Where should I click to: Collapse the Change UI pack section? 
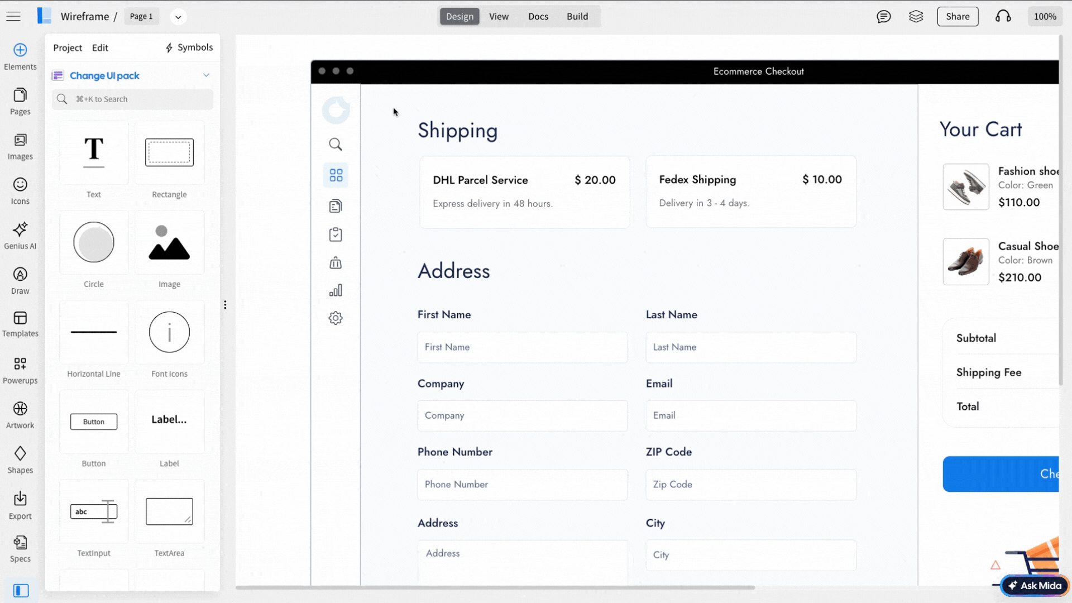click(x=207, y=75)
